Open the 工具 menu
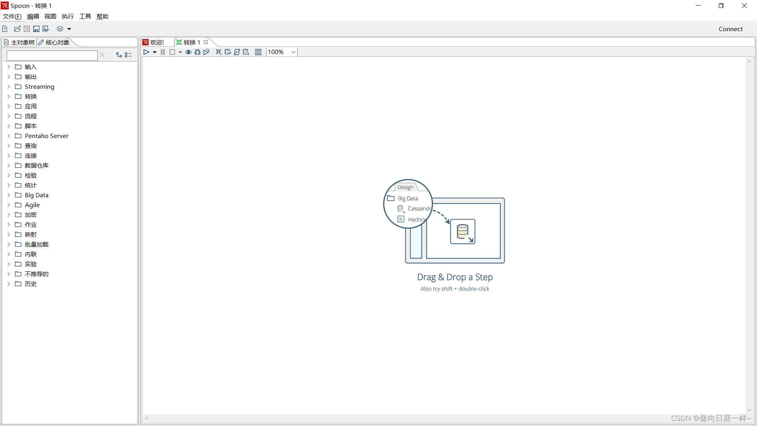 click(x=85, y=16)
